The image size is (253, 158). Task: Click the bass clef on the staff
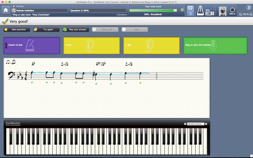tap(12, 75)
